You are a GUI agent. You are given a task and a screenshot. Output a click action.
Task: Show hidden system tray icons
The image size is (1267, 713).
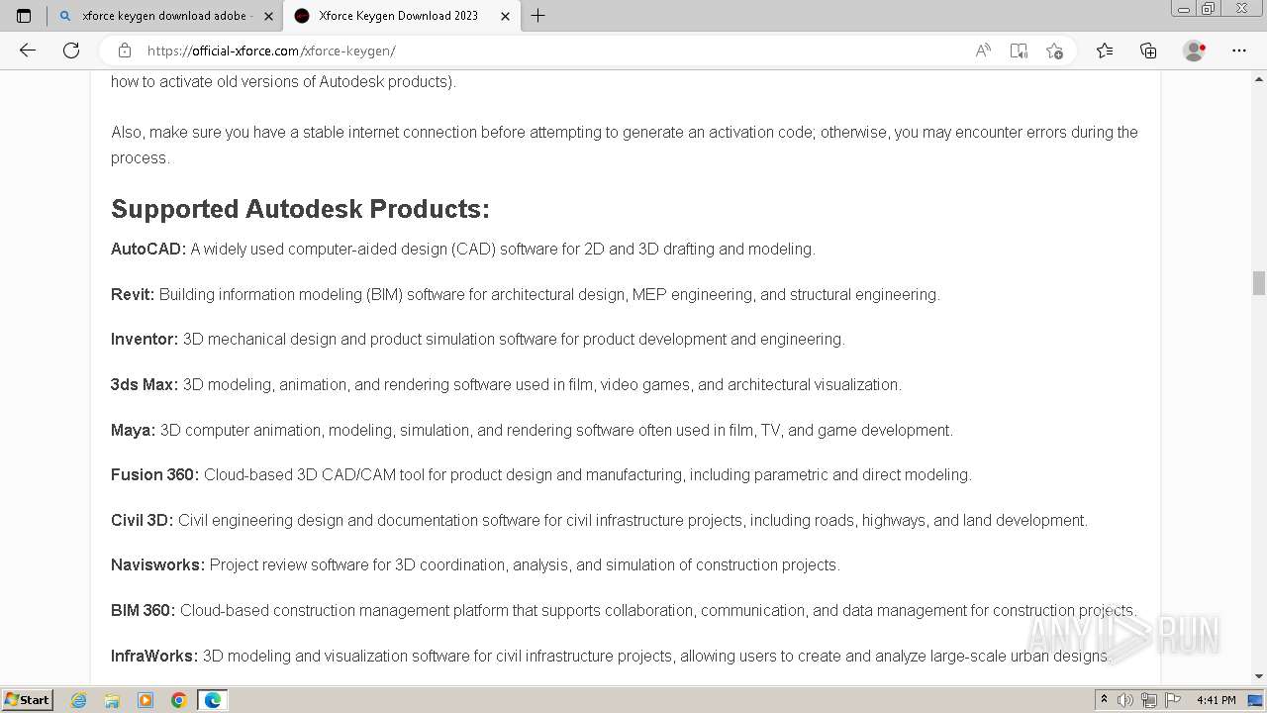coord(1104,700)
